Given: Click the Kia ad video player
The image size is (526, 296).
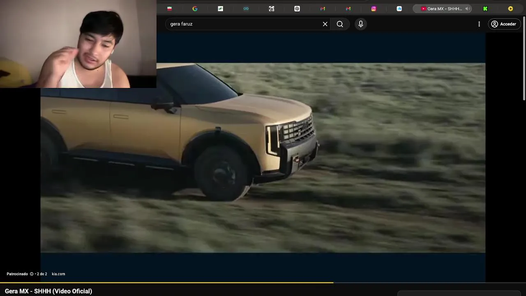Looking at the screenshot, I should [x=263, y=157].
